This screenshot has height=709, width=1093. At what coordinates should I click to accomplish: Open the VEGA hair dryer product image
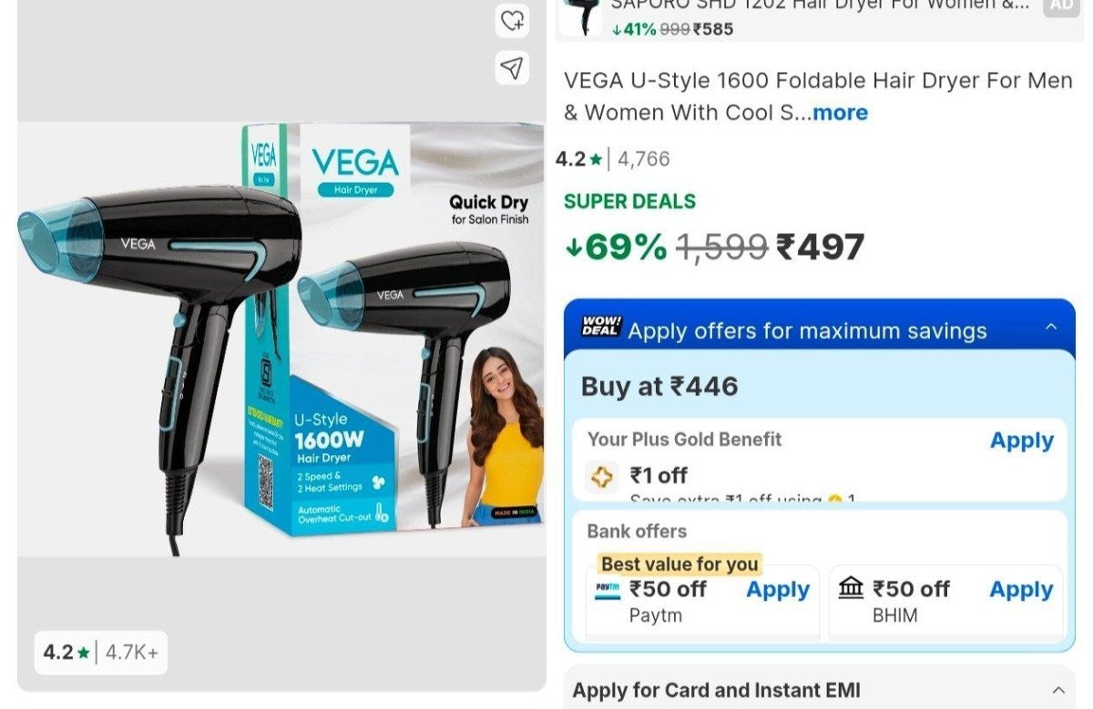[281, 340]
